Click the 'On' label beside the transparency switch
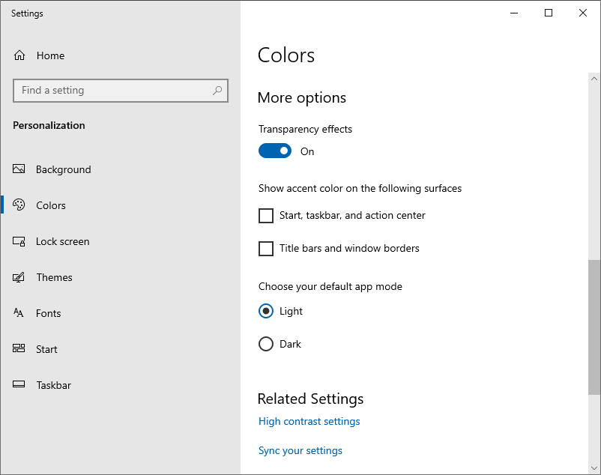The height and width of the screenshot is (475, 601). 307,151
